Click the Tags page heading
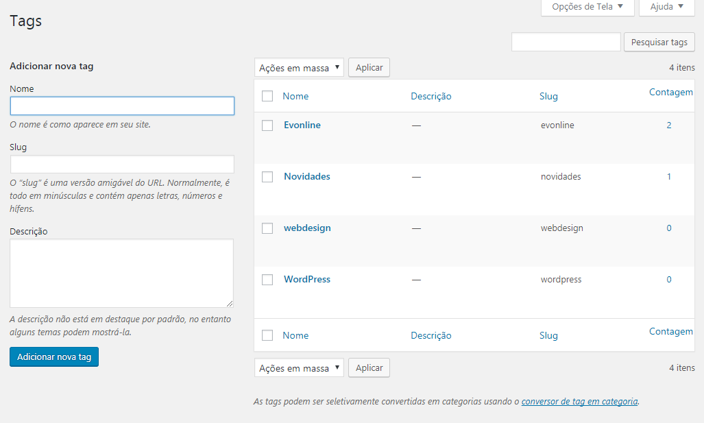This screenshot has height=423, width=704. pyautogui.click(x=25, y=21)
